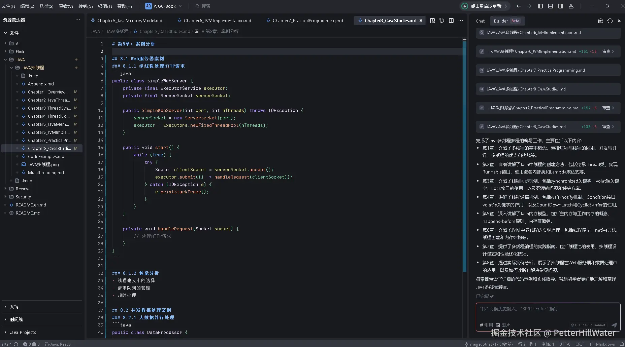Open the 终端(T) menu

[x=105, y=6]
